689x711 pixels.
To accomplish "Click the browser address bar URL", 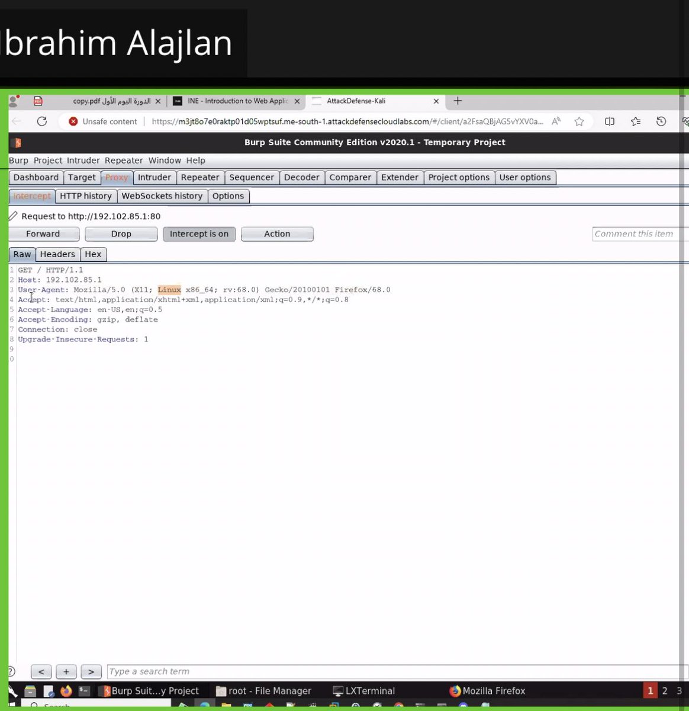I will 347,121.
